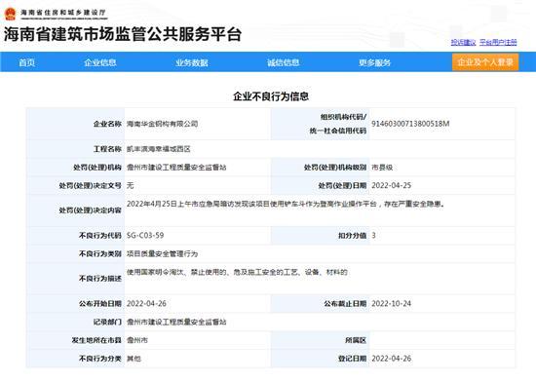Open the 首页 navigation tab
Screen dimensions: 536x381
click(x=26, y=62)
